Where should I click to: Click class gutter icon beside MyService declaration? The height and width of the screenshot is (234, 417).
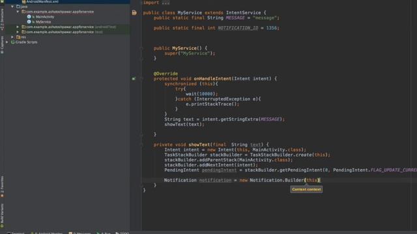click(x=134, y=12)
